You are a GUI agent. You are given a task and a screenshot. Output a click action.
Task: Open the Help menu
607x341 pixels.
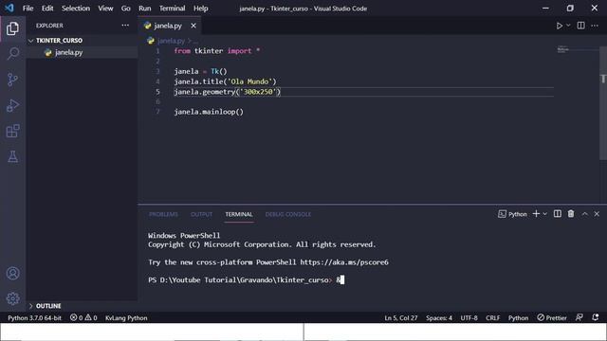(x=200, y=9)
